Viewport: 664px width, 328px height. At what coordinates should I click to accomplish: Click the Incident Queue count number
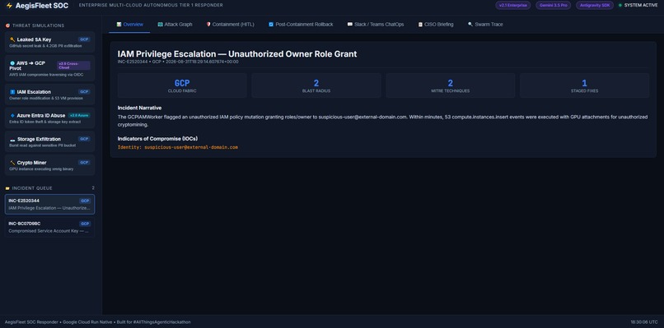coord(93,188)
